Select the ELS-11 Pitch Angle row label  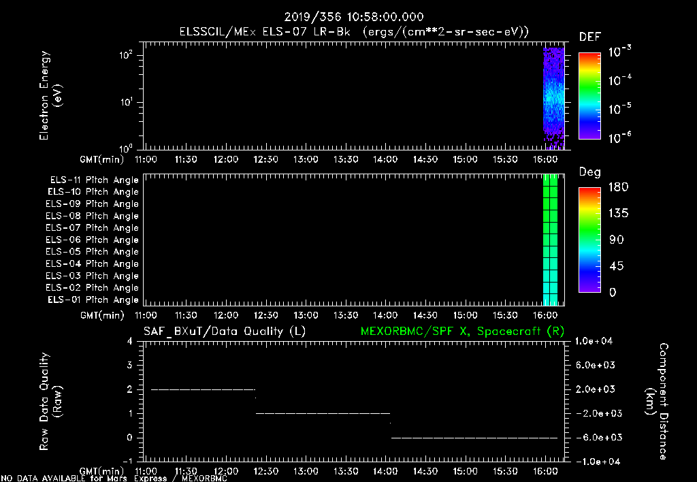94,180
